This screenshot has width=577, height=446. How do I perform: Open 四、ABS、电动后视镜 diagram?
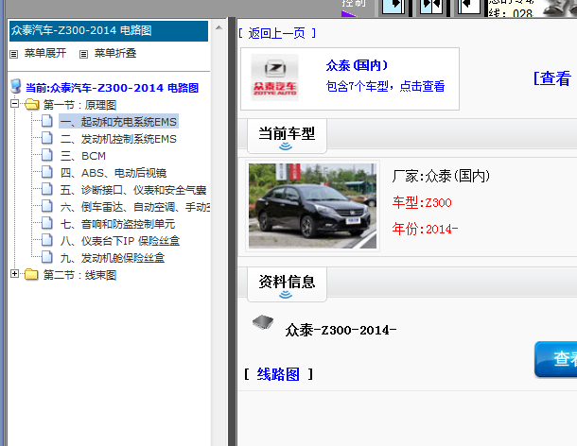tap(114, 173)
